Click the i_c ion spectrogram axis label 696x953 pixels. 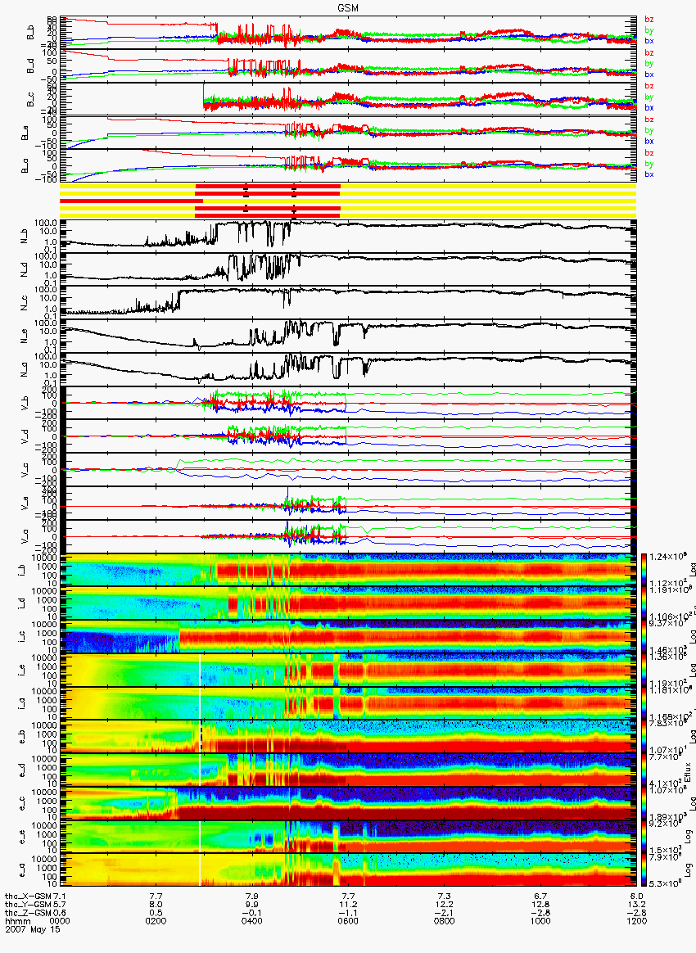[22, 638]
